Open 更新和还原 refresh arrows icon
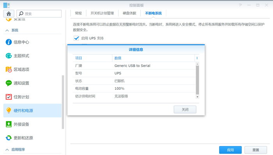The image size is (273, 155). tap(9, 138)
